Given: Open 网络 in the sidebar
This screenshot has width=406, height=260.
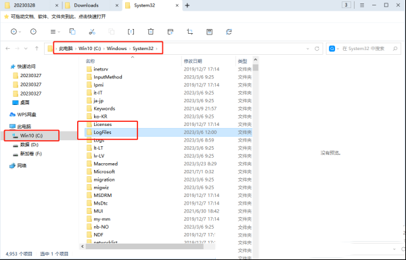Looking at the screenshot, I should click(x=22, y=166).
